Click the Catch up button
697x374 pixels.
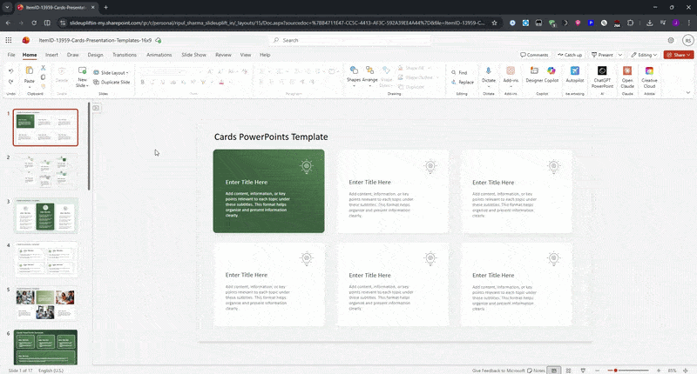point(570,55)
